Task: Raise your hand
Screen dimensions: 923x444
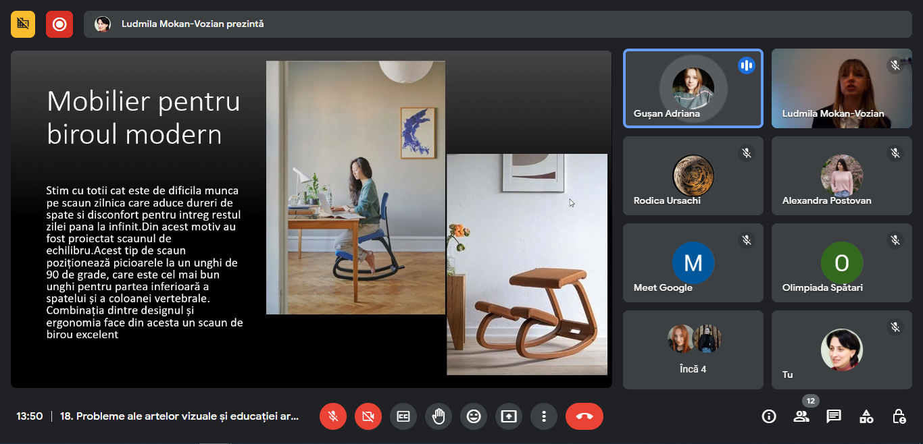Action: click(x=439, y=416)
